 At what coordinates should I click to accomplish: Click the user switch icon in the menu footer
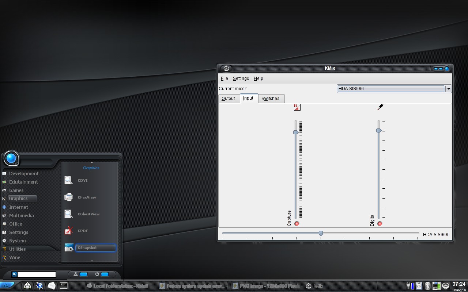pos(75,274)
